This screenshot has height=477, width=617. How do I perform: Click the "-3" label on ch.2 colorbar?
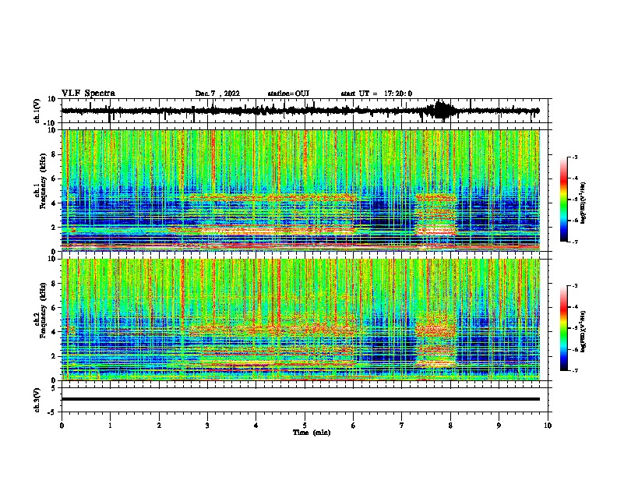tap(574, 286)
